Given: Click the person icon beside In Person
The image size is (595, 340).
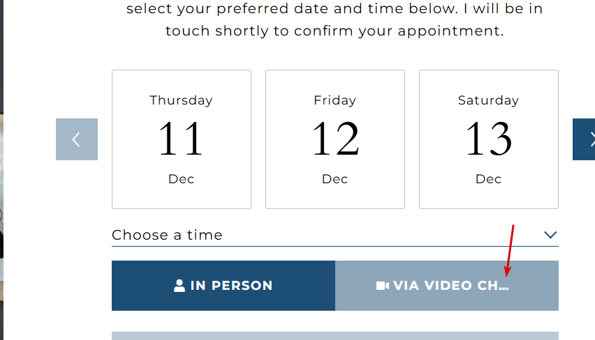Looking at the screenshot, I should (179, 286).
